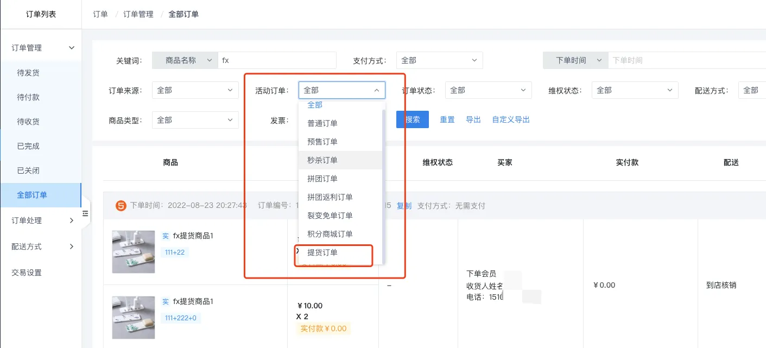
Task: Choose 预售订单 from the dropdown list
Action: click(340, 142)
